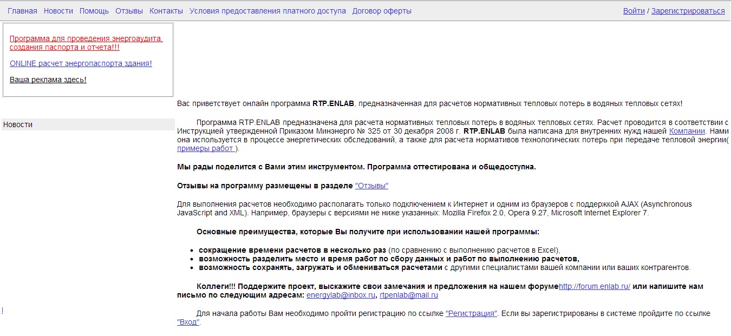Select the Новости sidebar header
Screen dimensions: 731x336
(x=88, y=124)
